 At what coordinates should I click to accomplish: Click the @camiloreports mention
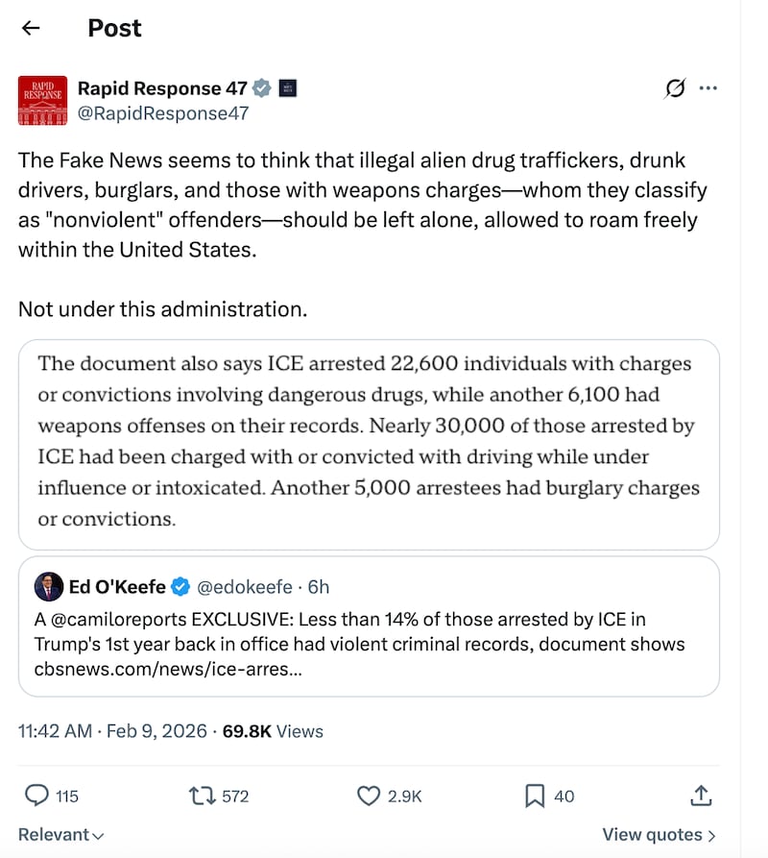[115, 620]
